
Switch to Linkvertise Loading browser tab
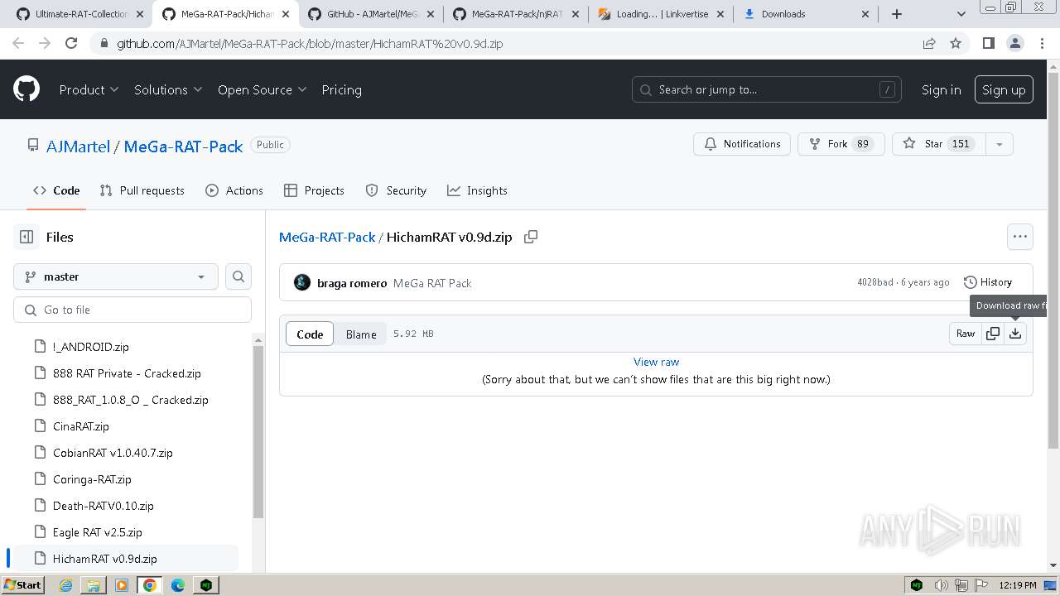click(x=662, y=14)
